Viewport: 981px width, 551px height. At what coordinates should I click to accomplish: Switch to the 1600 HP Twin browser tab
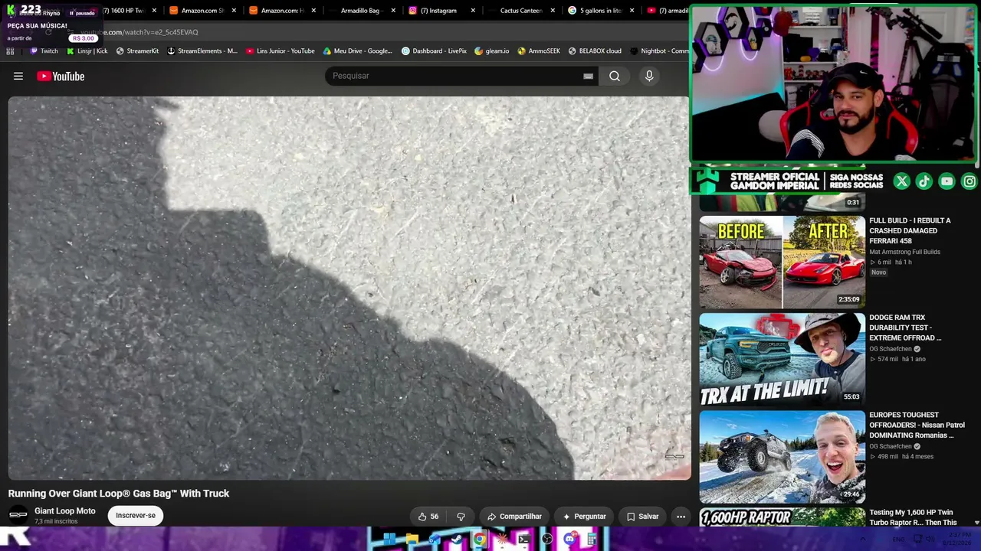click(123, 11)
